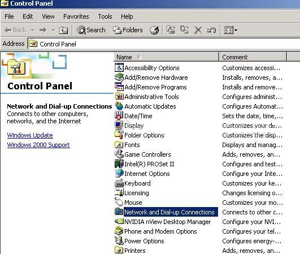Select the Accessibility Options icon

tap(119, 68)
